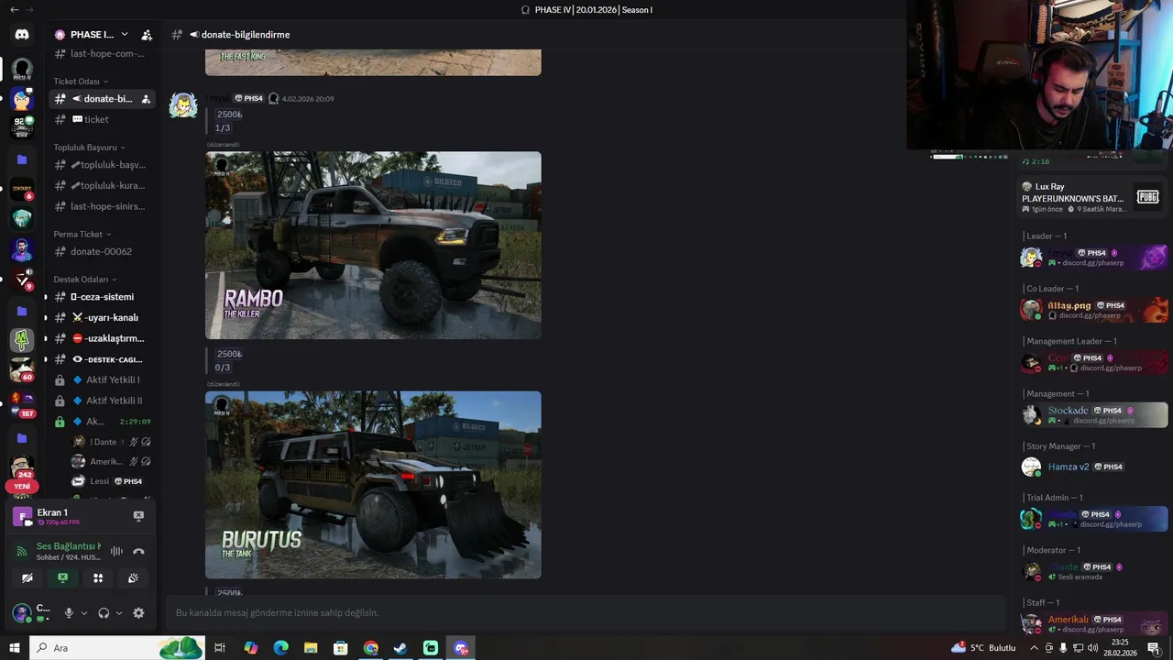Create invite on donate-bilgilendirme channel

146,99
